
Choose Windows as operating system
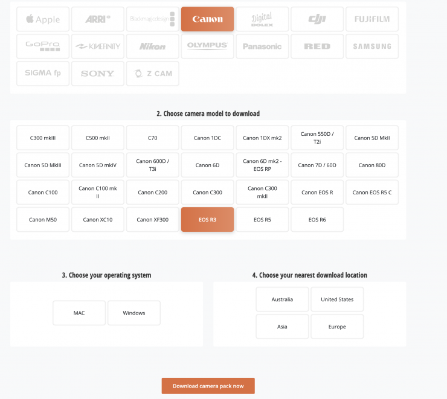(x=134, y=313)
